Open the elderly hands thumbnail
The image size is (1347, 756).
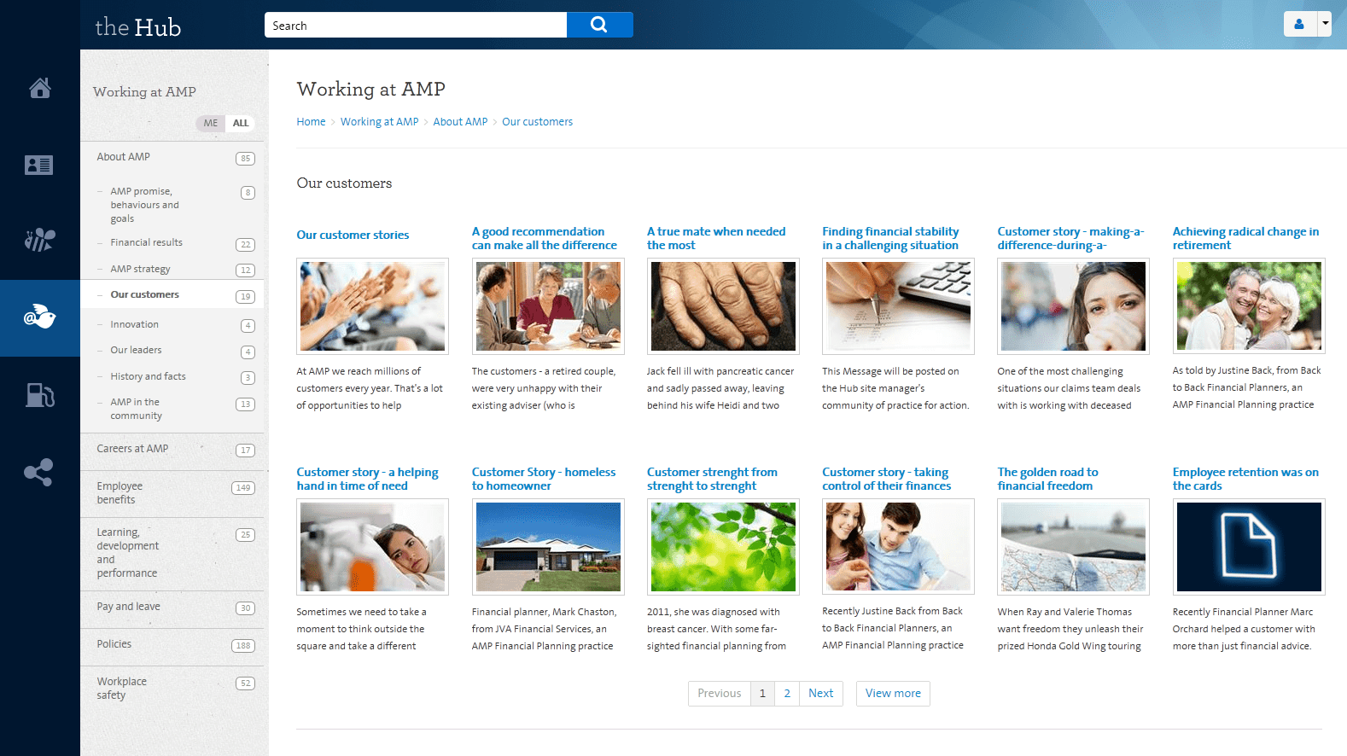click(723, 306)
